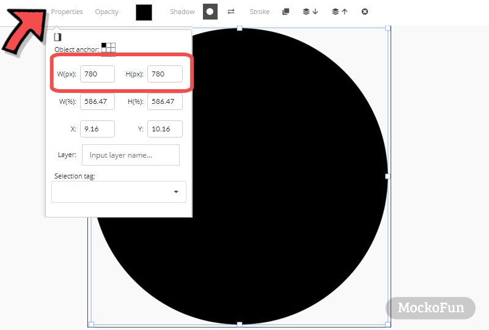Click the bottom-middle resize handle
The image size is (489, 330).
click(240, 324)
